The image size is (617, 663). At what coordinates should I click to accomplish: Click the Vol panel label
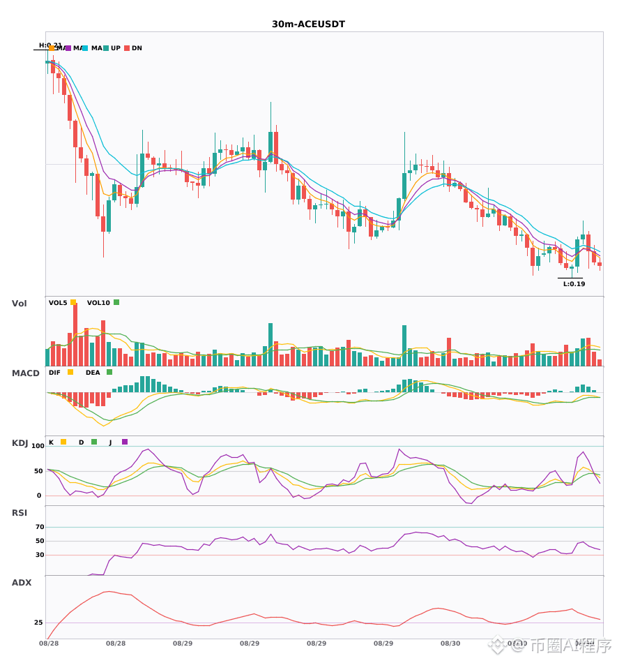pyautogui.click(x=19, y=303)
